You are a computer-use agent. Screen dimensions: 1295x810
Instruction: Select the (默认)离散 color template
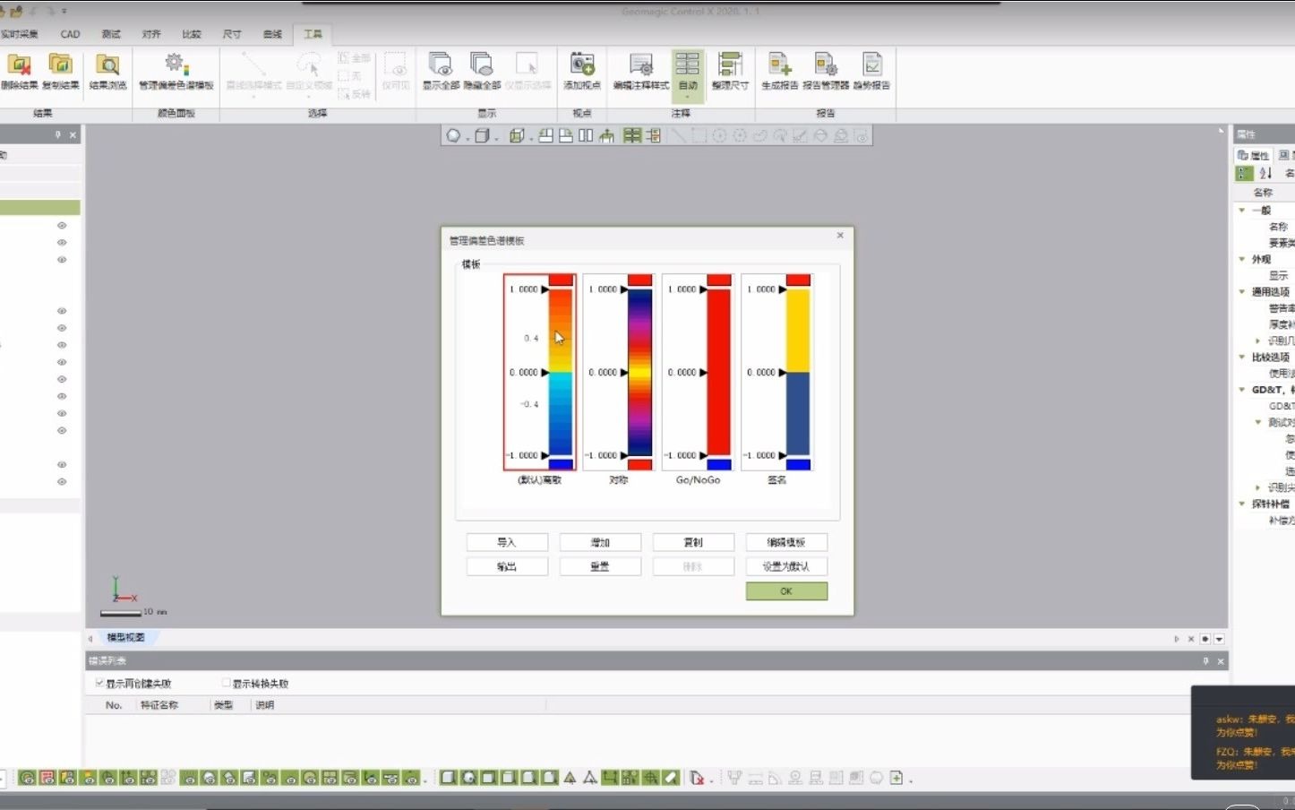[x=539, y=372]
